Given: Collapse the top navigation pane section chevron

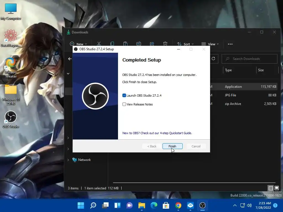Looking at the screenshot, I should 68,73.
